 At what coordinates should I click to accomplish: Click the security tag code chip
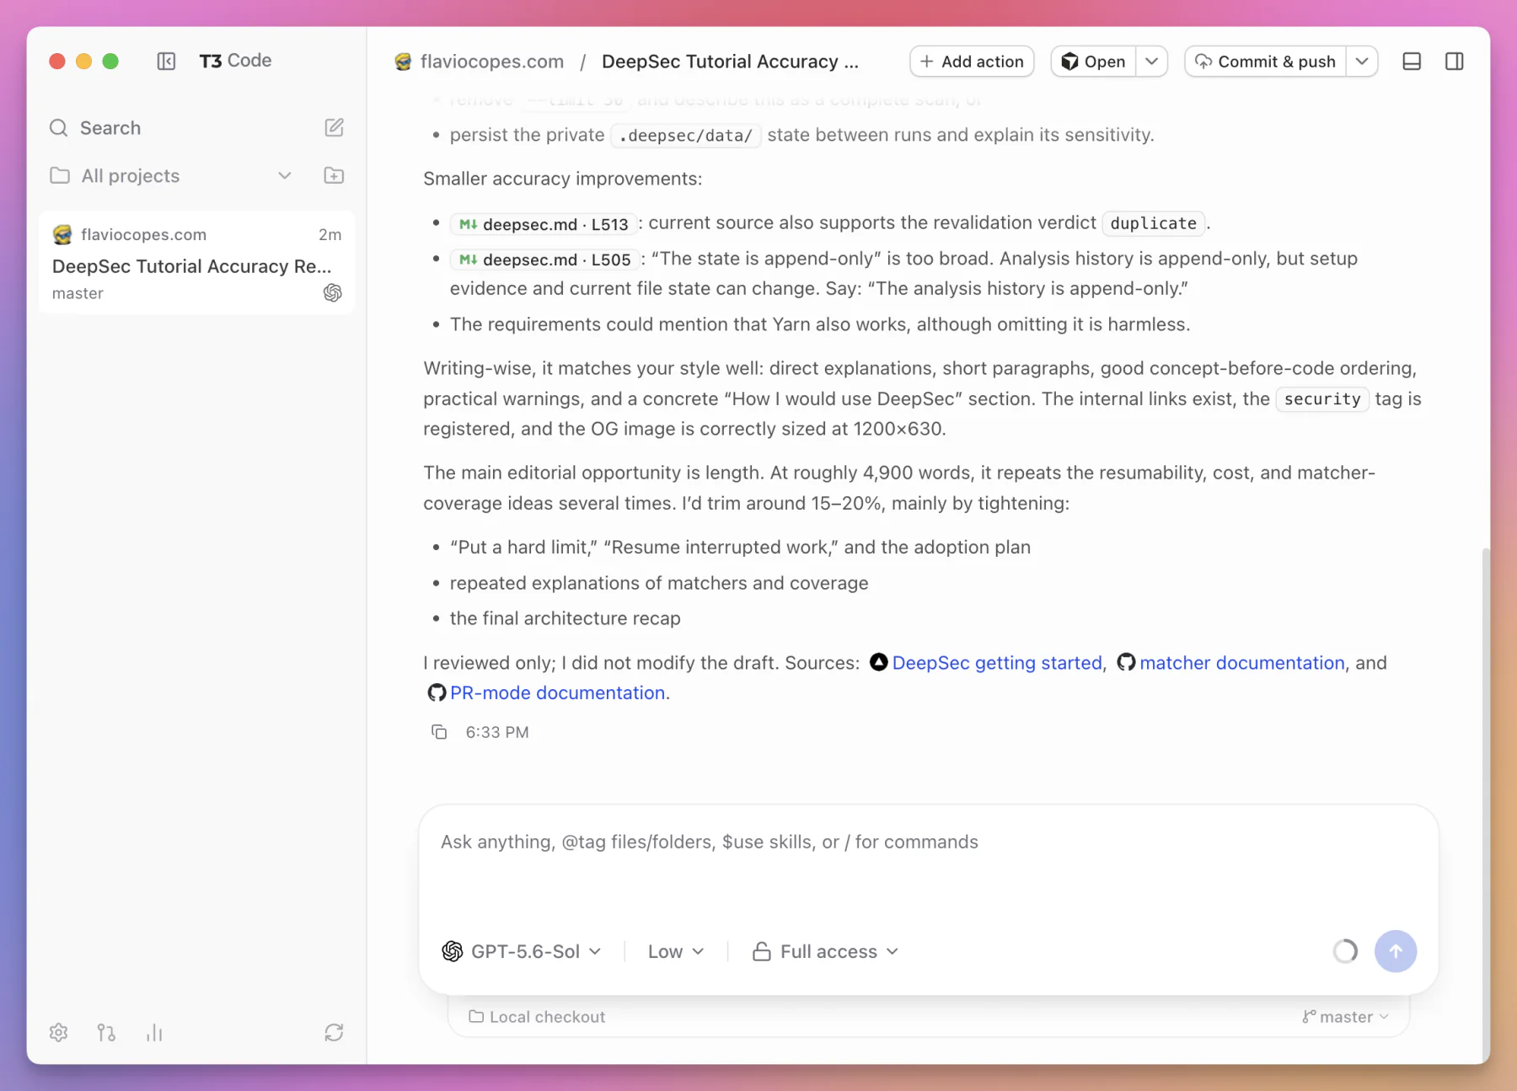pyautogui.click(x=1322, y=399)
